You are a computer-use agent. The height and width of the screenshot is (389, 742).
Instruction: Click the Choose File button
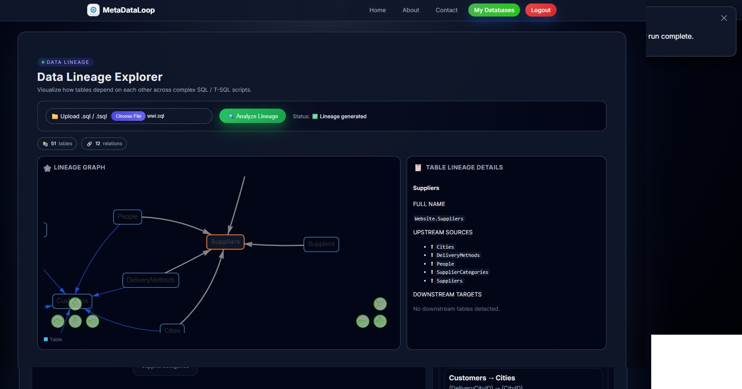(x=128, y=116)
